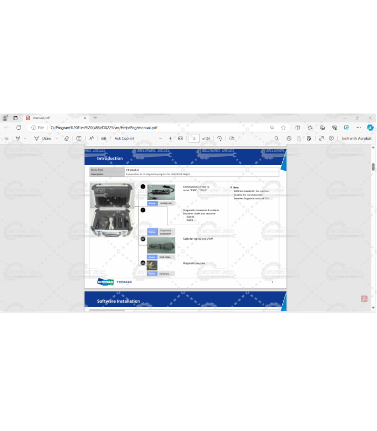The image size is (377, 431).
Task: Open the PDF table of contents
Action: tap(6, 138)
